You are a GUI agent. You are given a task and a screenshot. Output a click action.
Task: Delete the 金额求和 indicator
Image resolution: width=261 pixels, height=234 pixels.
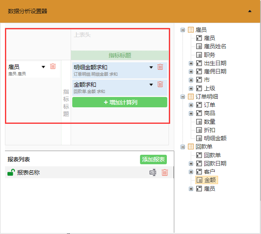tap(160, 84)
